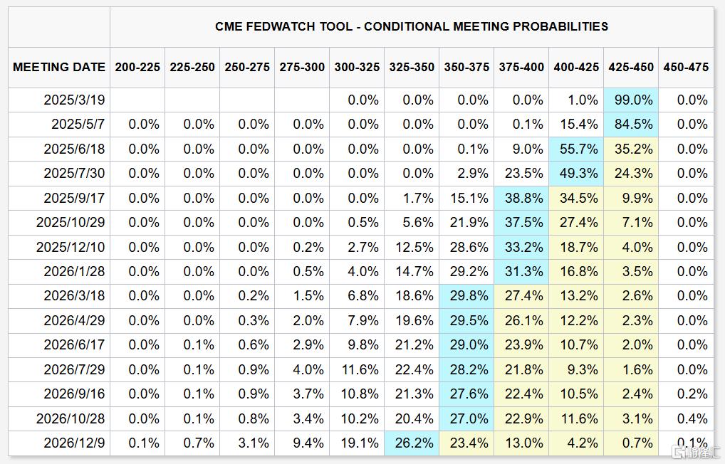Image resolution: width=725 pixels, height=464 pixels.
Task: Click the 2026/6/17 meeting date row label
Action: coord(74,345)
